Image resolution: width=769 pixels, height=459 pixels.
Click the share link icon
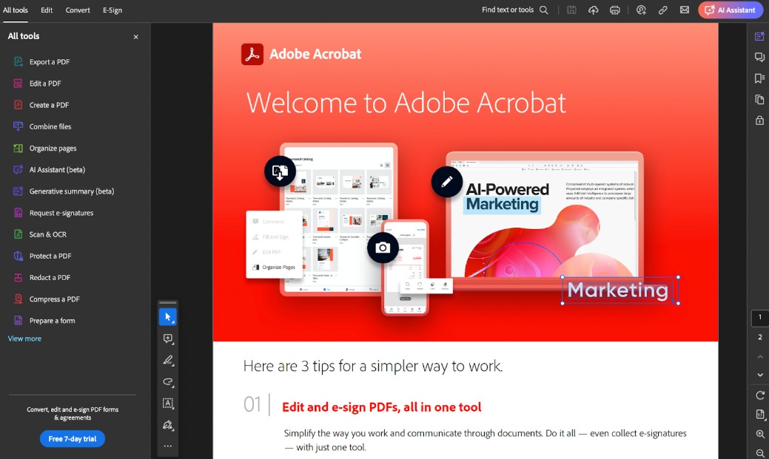pyautogui.click(x=662, y=10)
